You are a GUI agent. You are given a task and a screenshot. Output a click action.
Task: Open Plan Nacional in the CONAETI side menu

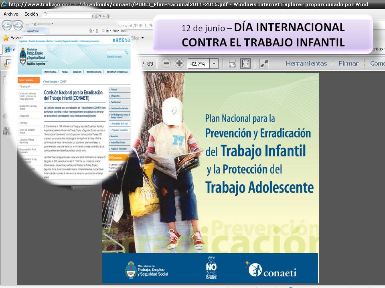pos(120,102)
